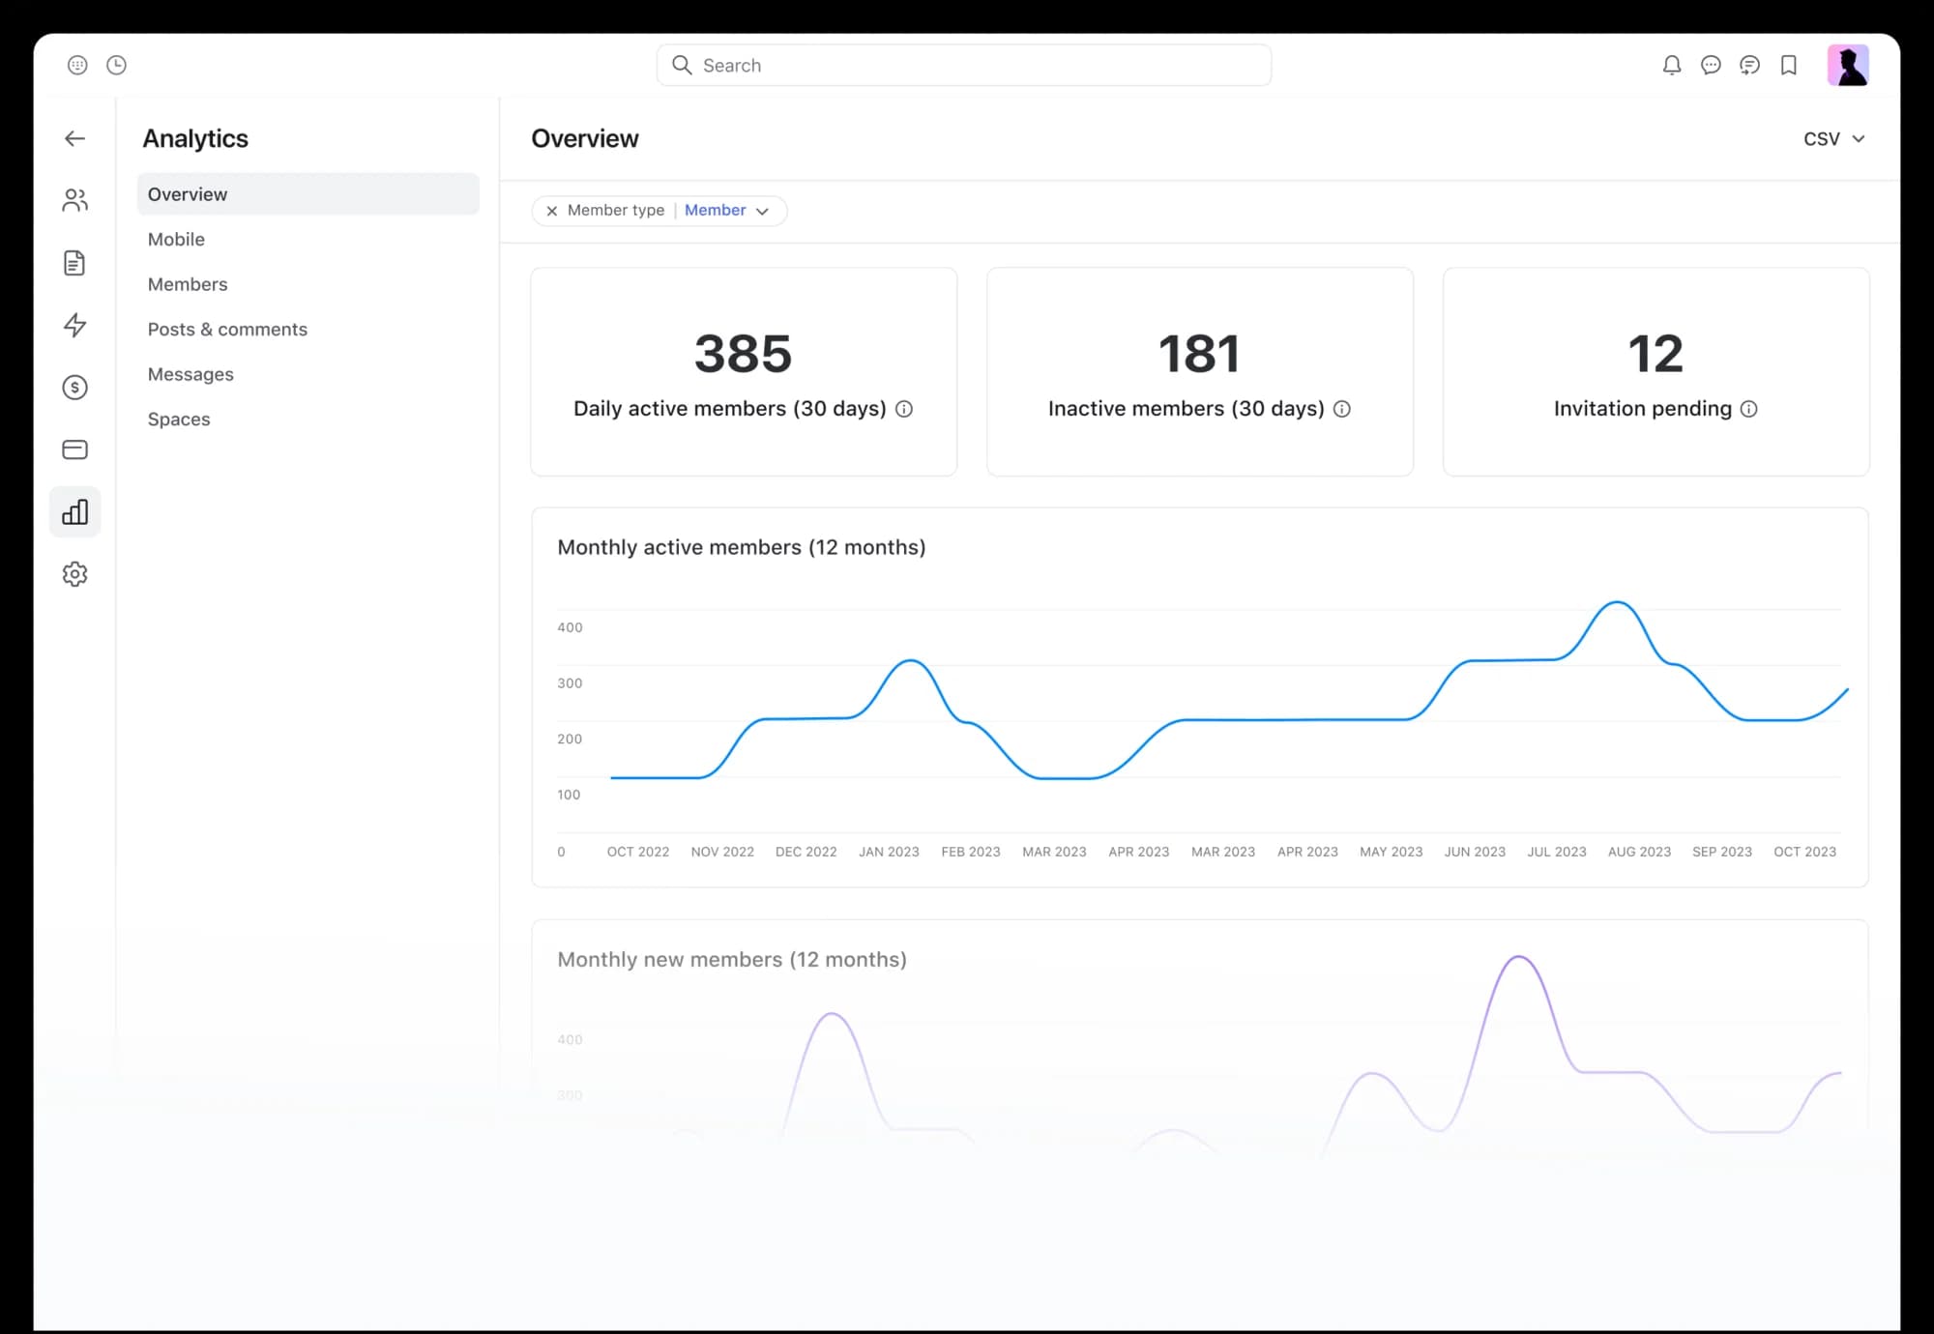
Task: Open the settings gear icon
Action: pyautogui.click(x=74, y=574)
